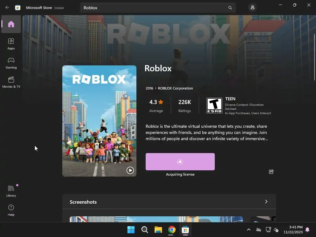Viewport: 316px width, 237px height.
Task: Show hidden system tray icons
Action: click(x=249, y=230)
